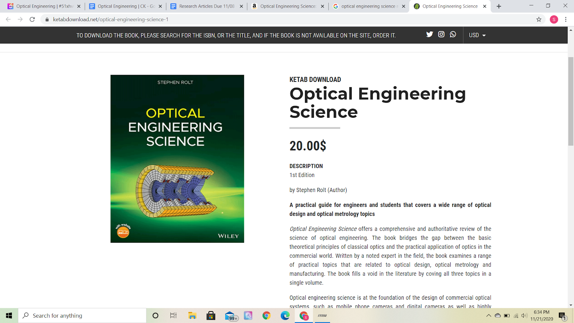Close the 'Optical Engineering | CK' Docs tab
Screen dimensions: 574x323
[160, 6]
